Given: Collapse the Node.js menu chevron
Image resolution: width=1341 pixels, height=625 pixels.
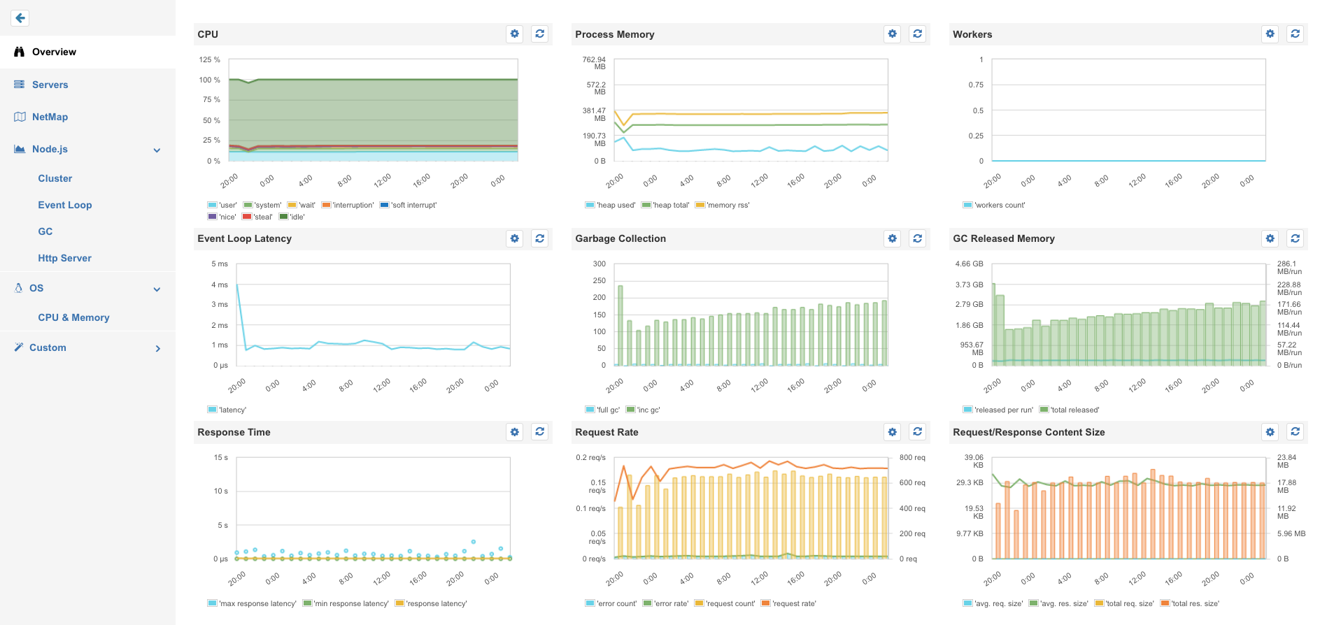Looking at the screenshot, I should point(157,150).
